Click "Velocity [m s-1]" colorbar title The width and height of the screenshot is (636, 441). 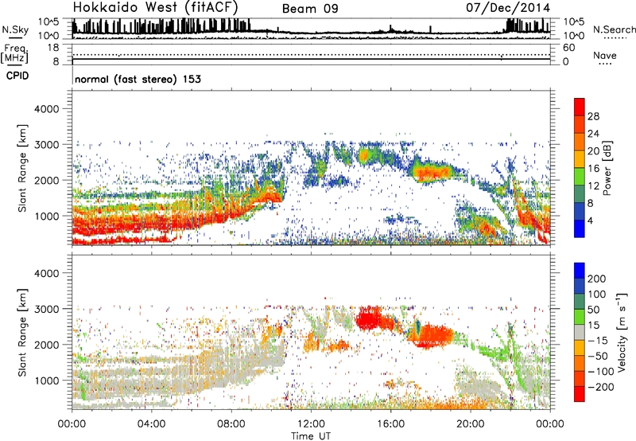pos(622,332)
